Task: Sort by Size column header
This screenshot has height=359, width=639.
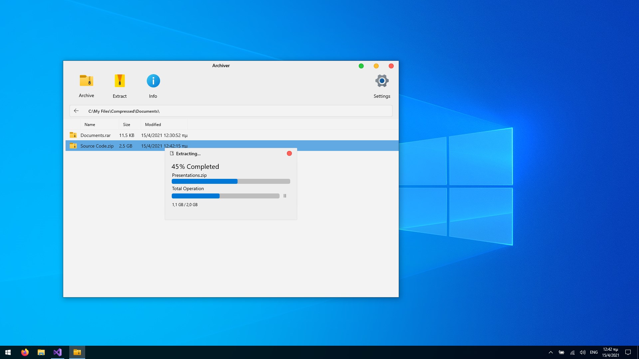Action: (x=126, y=125)
